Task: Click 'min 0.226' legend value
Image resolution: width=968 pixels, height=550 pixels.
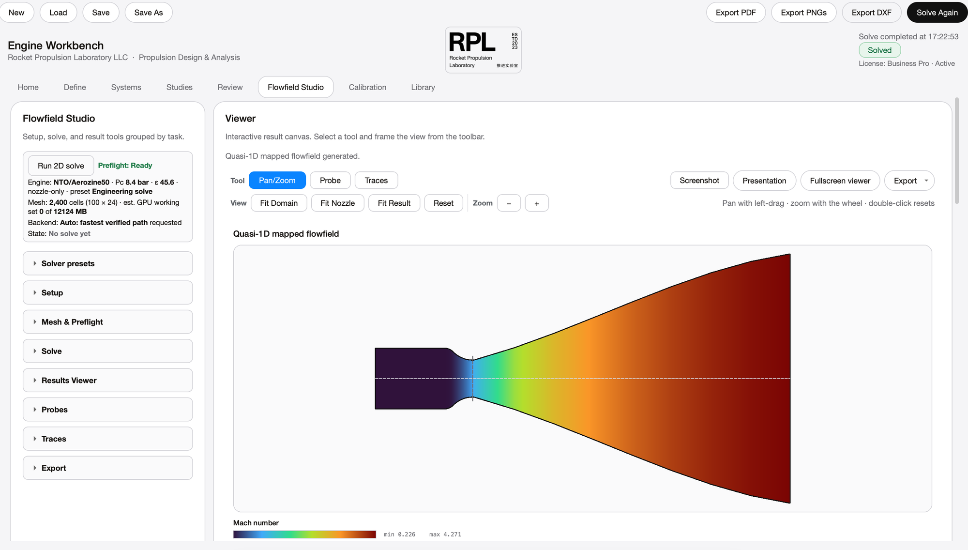Action: pos(399,535)
